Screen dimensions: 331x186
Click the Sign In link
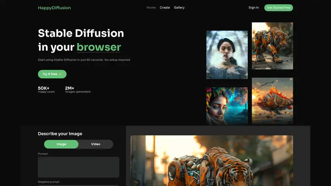click(x=253, y=8)
